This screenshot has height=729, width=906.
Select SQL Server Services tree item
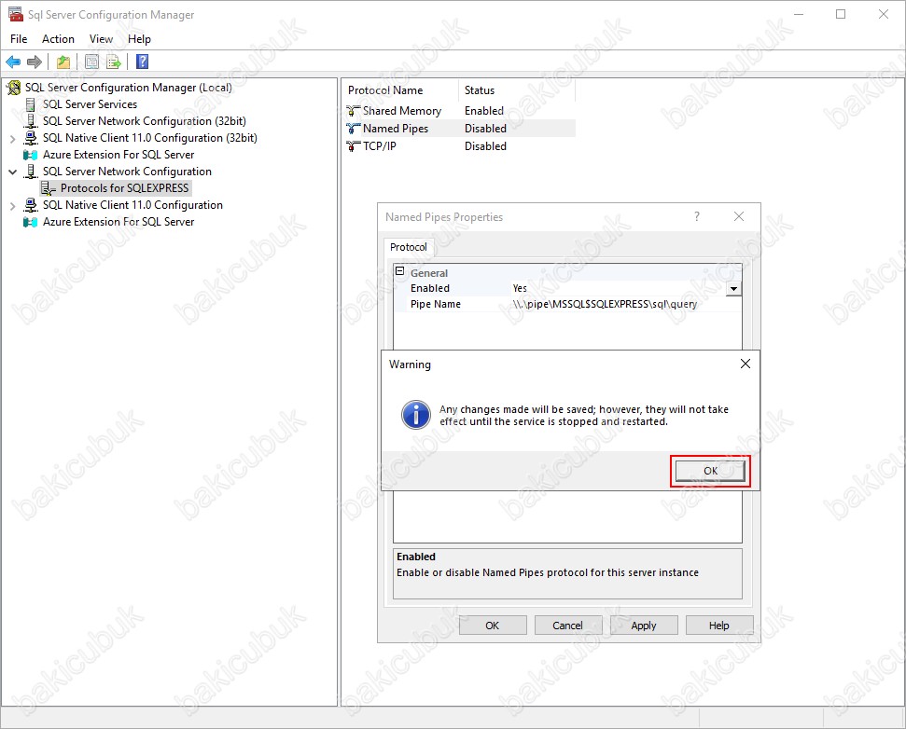pyautogui.click(x=91, y=104)
